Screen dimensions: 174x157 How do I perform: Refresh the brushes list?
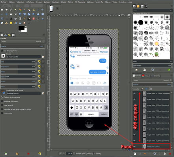tap(169, 70)
